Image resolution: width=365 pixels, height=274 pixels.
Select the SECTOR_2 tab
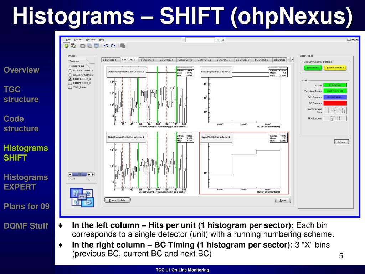tap(129, 60)
